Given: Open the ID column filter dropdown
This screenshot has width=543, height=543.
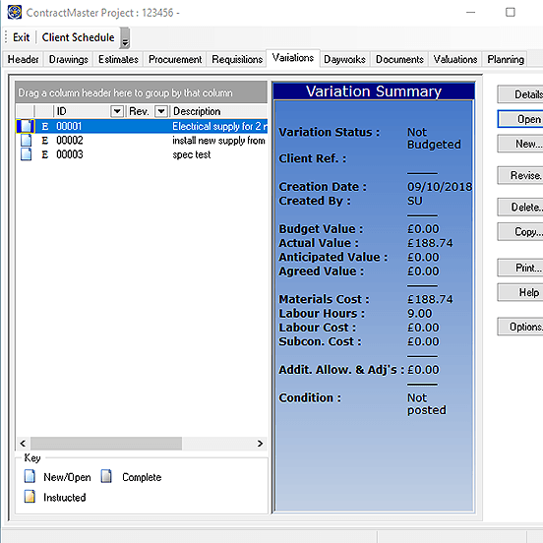Looking at the screenshot, I should coord(117,111).
